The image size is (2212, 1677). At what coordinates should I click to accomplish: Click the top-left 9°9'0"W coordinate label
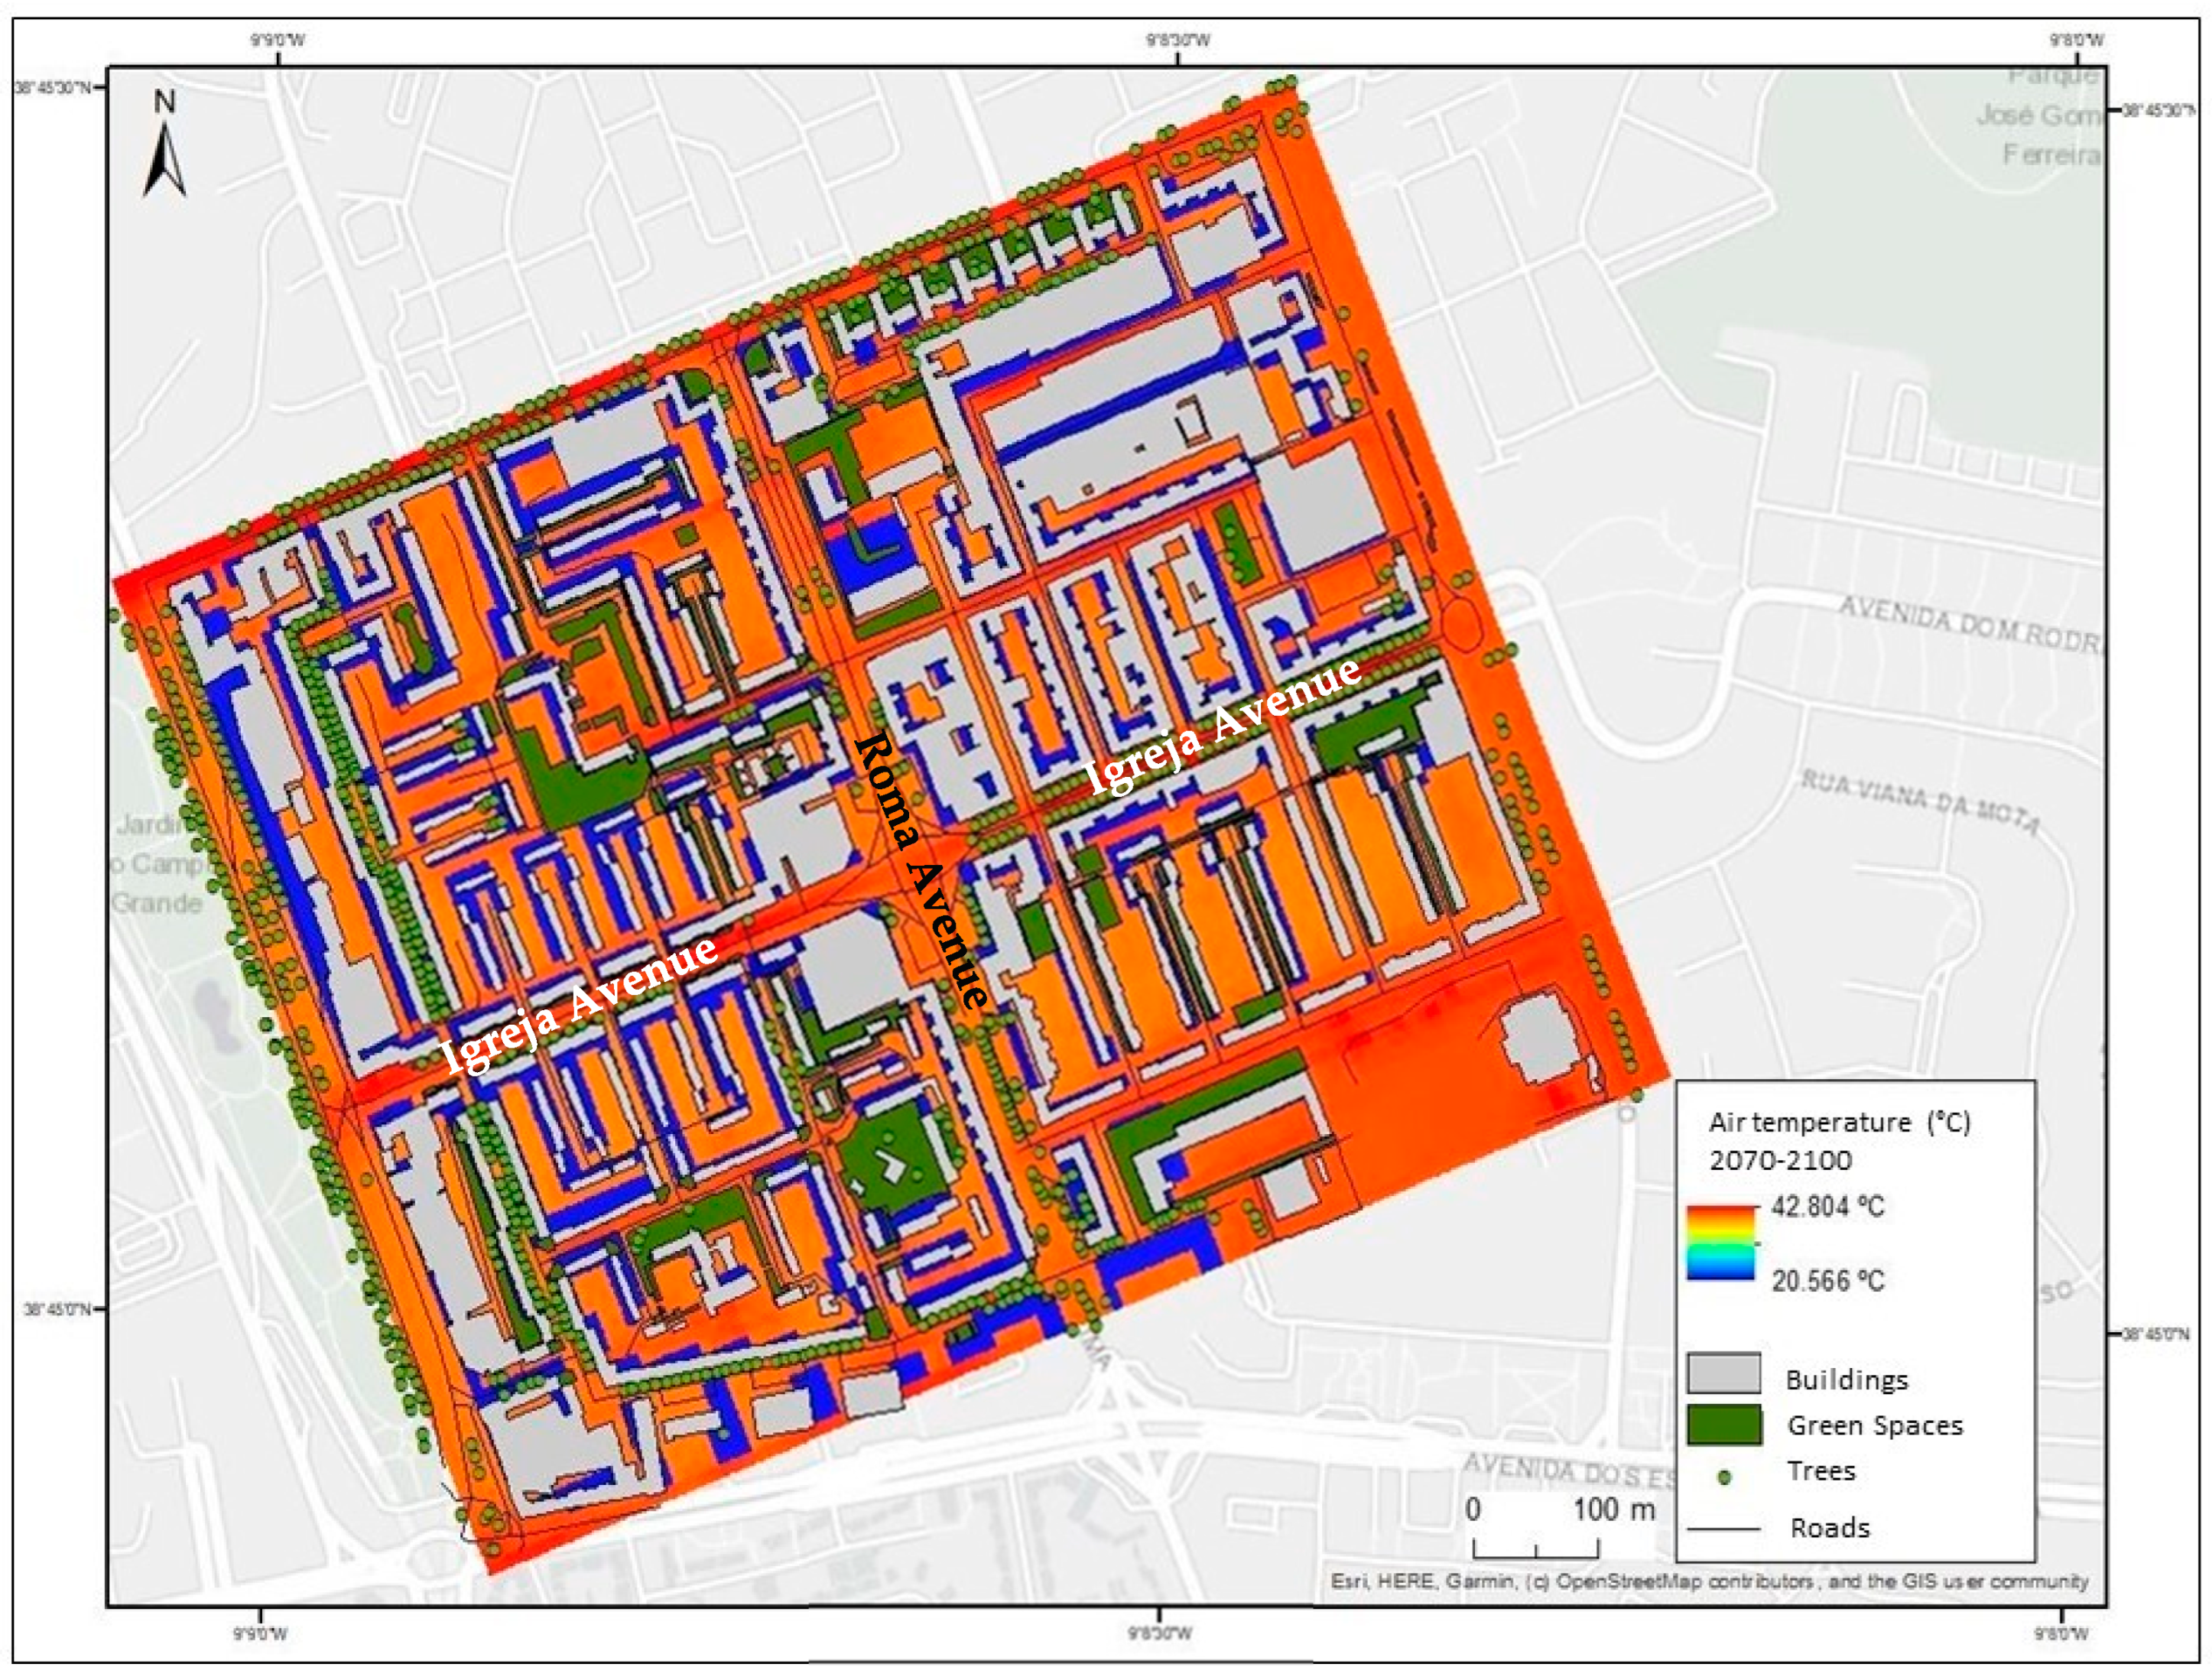point(277,40)
